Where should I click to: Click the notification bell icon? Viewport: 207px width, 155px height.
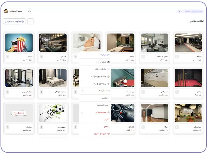(29, 11)
